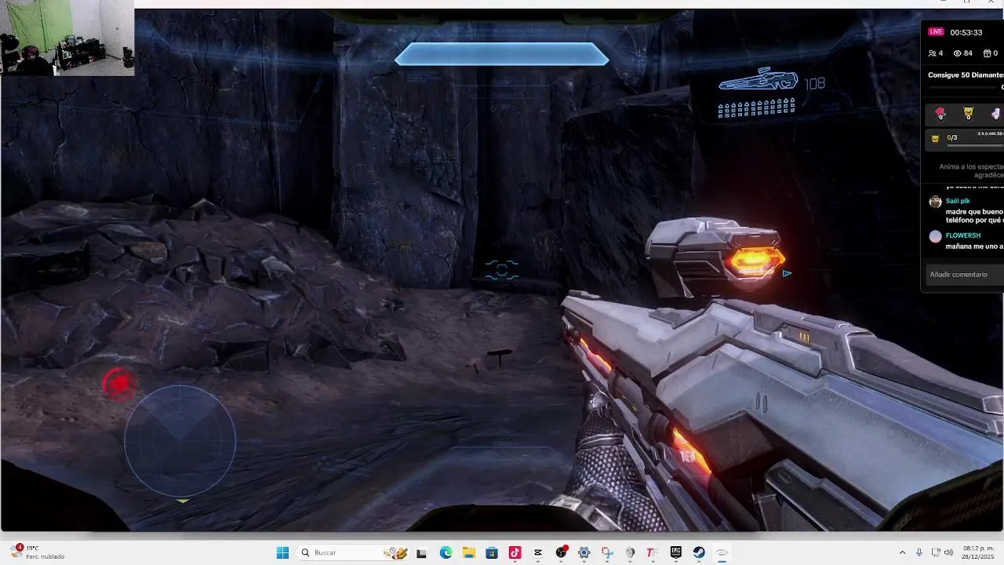Open Epic Games Launcher from the taskbar
The width and height of the screenshot is (1004, 565).
coord(675,552)
